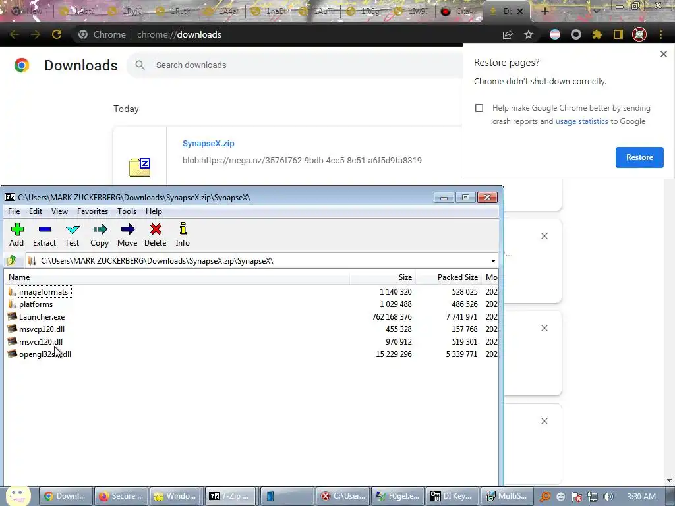
Task: Open the Chrome profile avatar
Action: coord(639,34)
